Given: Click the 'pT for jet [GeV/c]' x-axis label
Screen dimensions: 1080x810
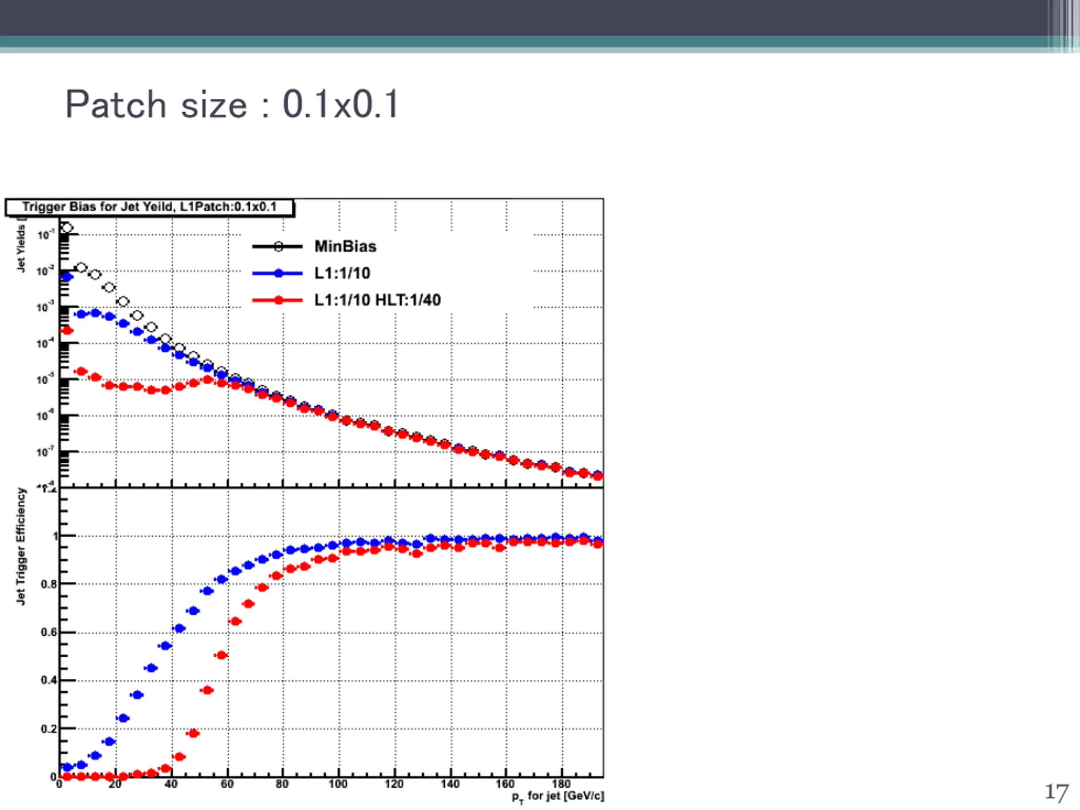Looking at the screenshot, I should (x=558, y=797).
